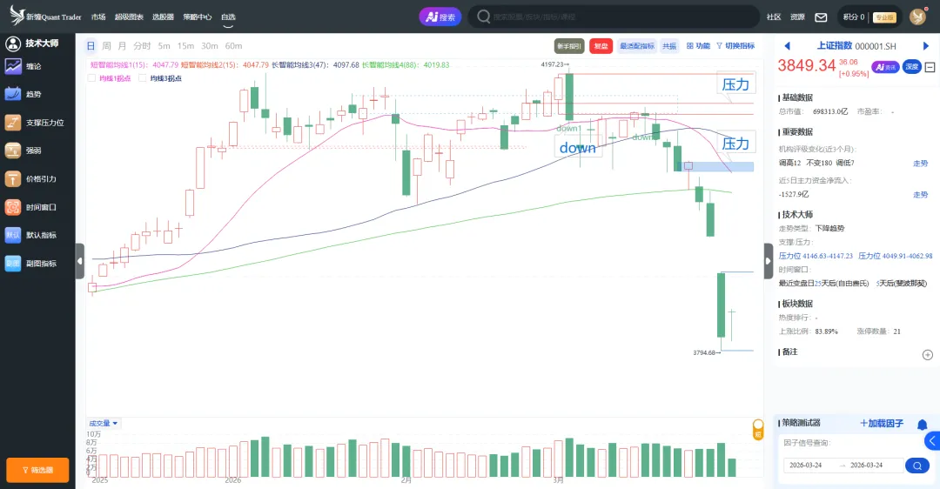Select the 5m period tab

pyautogui.click(x=164, y=45)
